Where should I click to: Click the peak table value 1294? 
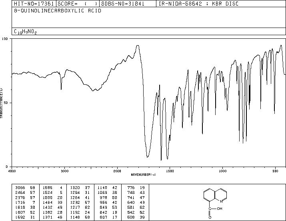coord(75,192)
